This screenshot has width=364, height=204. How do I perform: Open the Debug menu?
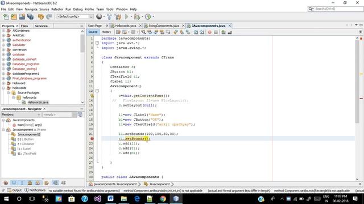pos(78,9)
